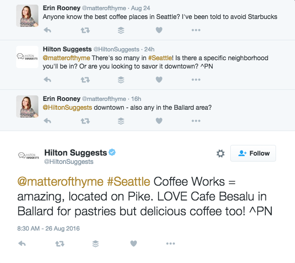
Task: Retweet the Hilton Suggests neighborhood question tweet
Action: point(85,80)
